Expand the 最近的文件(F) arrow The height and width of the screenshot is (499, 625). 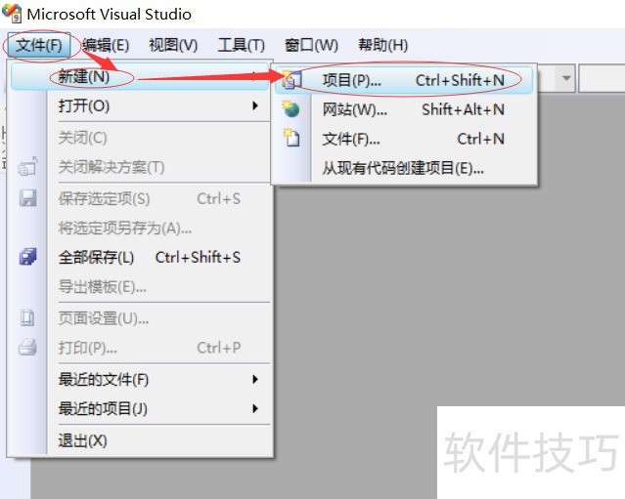(255, 379)
